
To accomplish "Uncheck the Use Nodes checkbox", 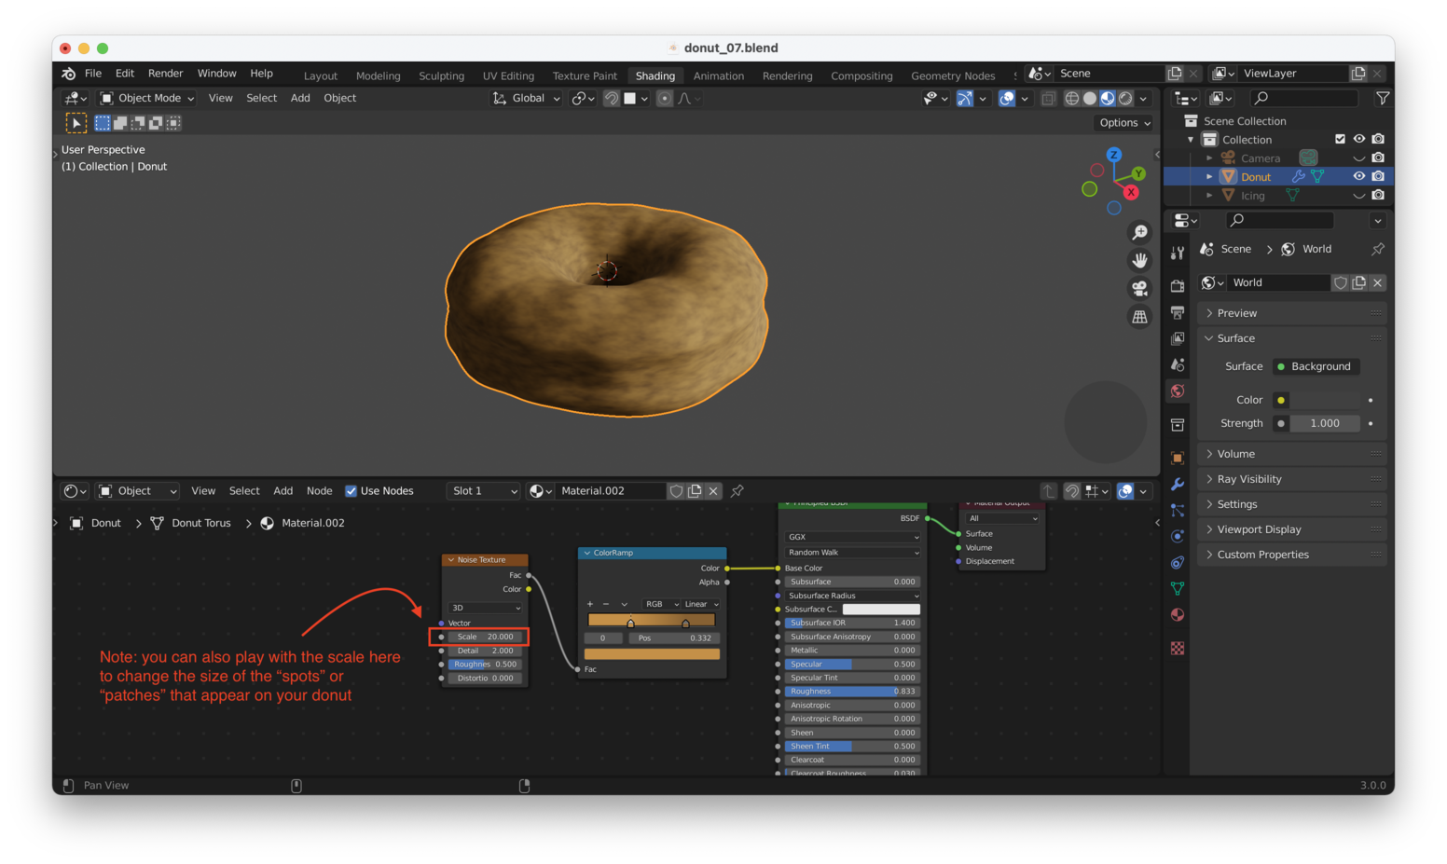I will 351,490.
